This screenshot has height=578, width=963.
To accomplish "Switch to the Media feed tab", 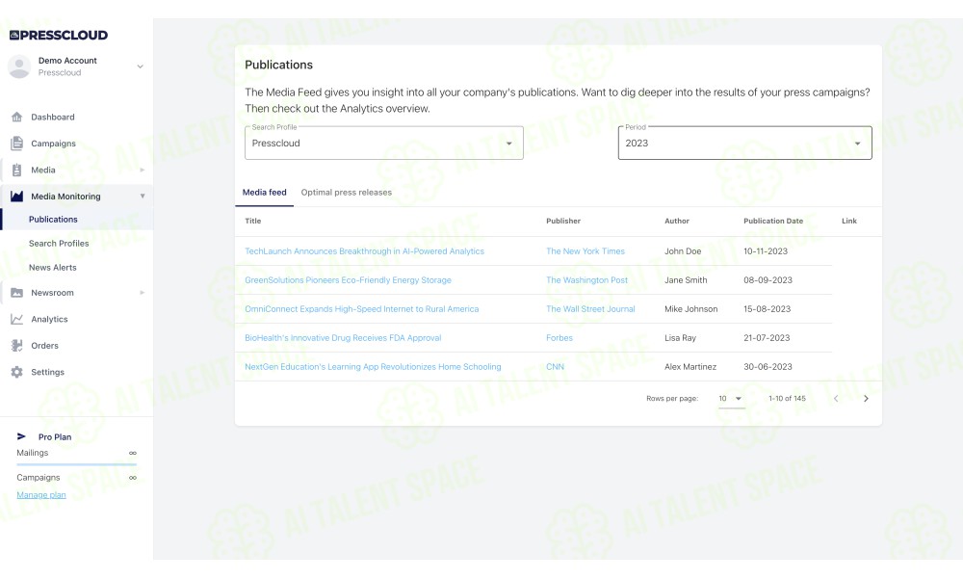I will 265,193.
